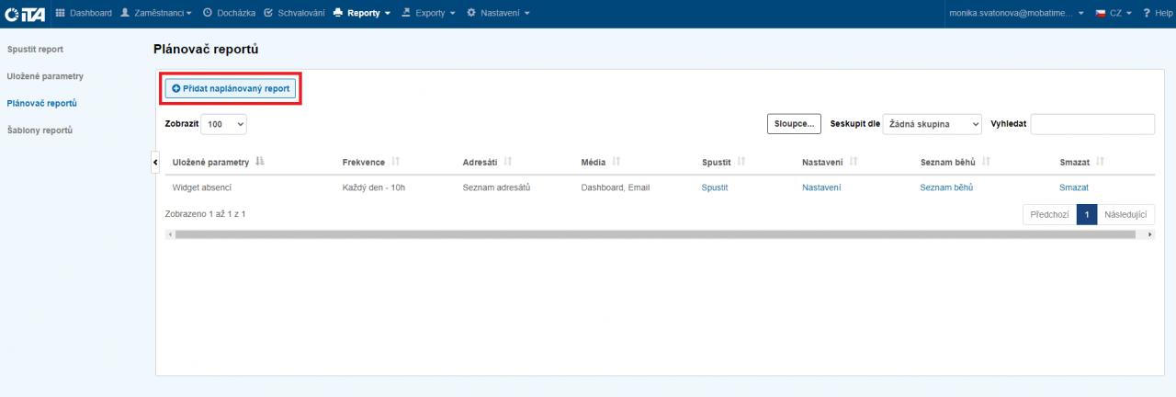
Task: Click the Help question mark icon
Action: click(x=1147, y=13)
